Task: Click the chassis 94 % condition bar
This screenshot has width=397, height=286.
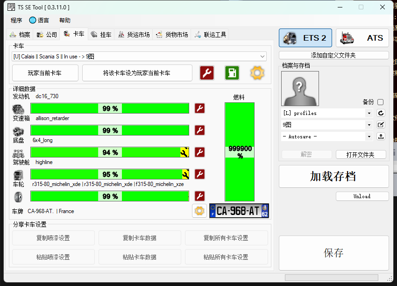Action: click(x=110, y=152)
